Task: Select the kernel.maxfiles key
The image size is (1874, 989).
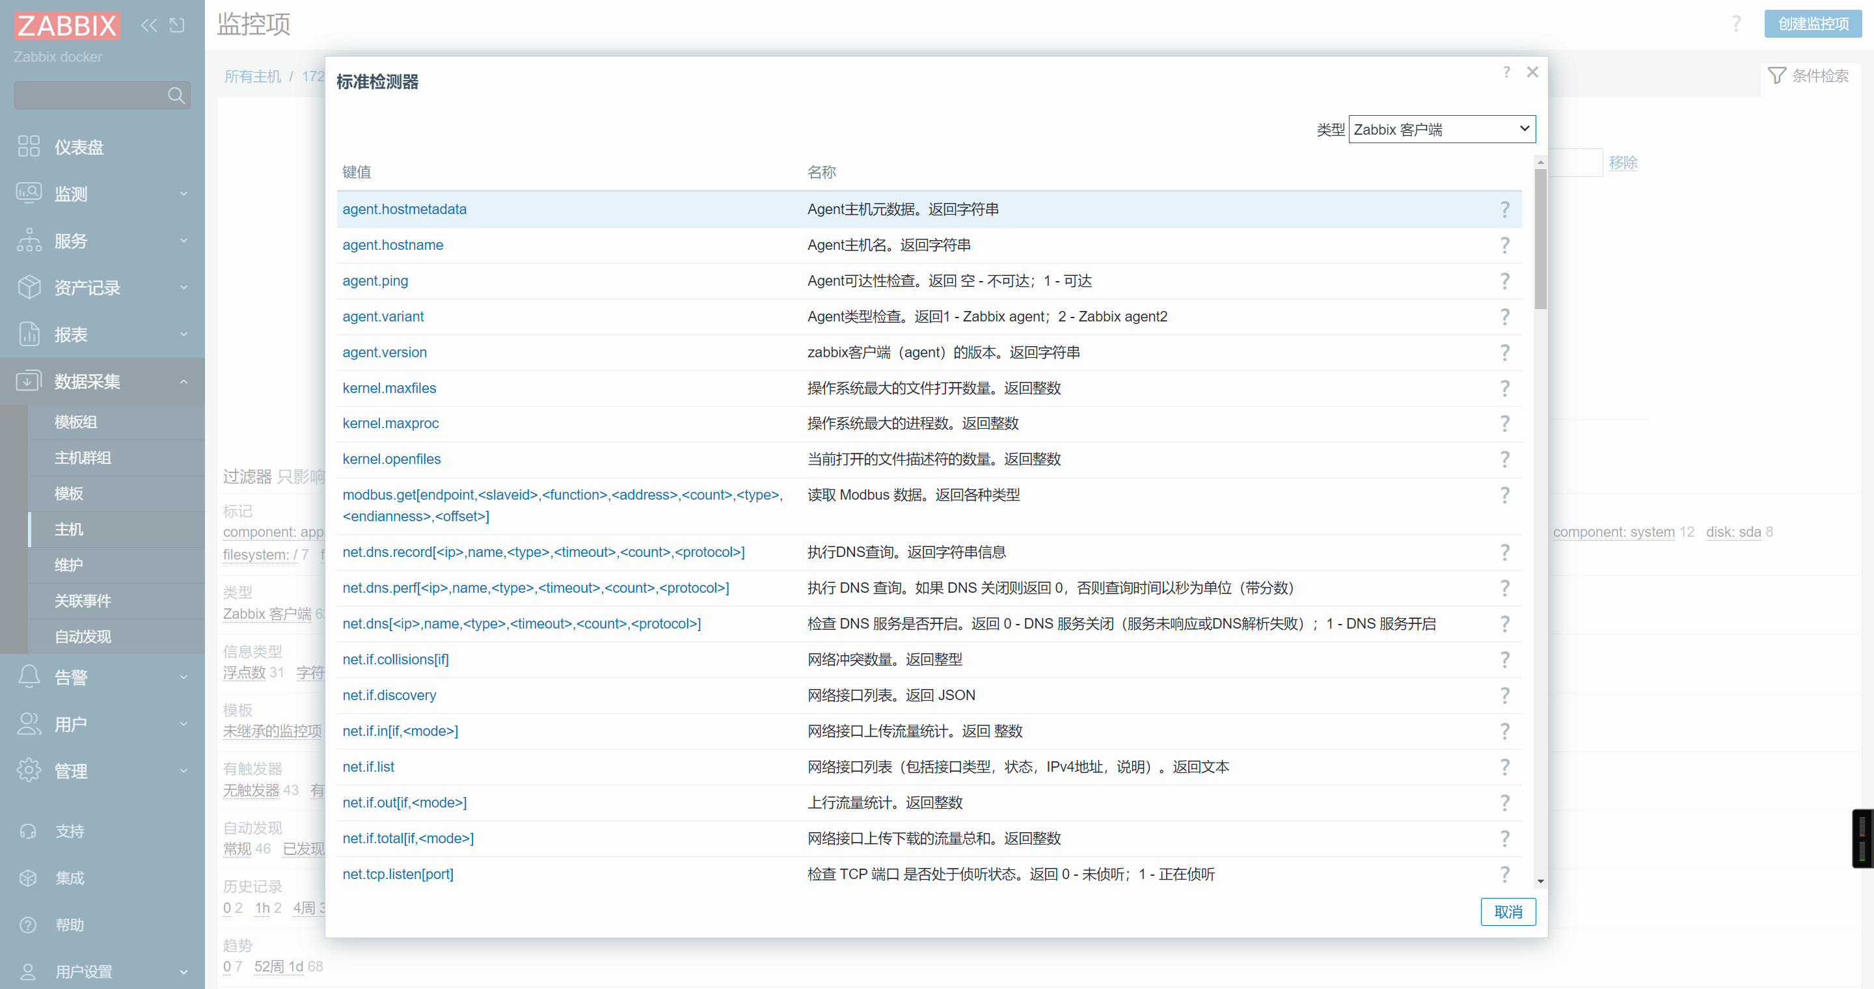Action: tap(389, 388)
